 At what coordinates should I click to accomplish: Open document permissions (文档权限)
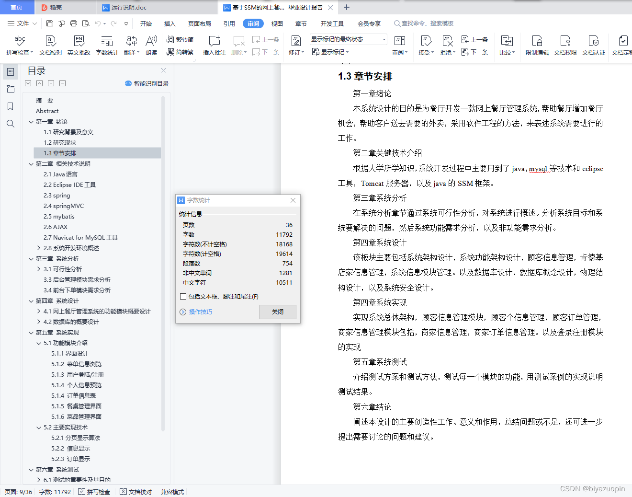(x=565, y=46)
